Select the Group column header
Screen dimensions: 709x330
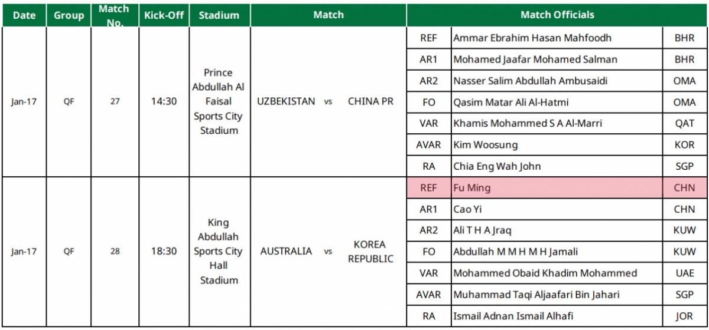69,15
